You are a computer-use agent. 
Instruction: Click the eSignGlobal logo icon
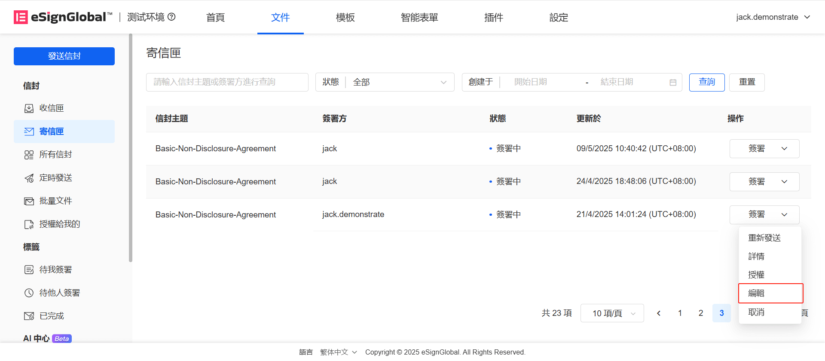[x=21, y=17]
